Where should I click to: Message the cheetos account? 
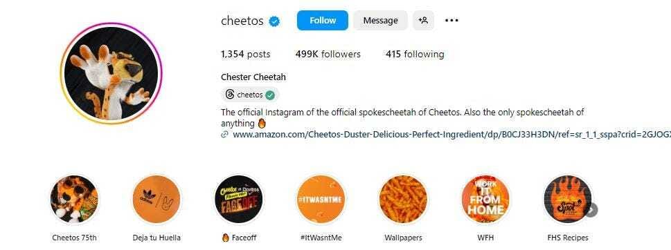pyautogui.click(x=380, y=21)
